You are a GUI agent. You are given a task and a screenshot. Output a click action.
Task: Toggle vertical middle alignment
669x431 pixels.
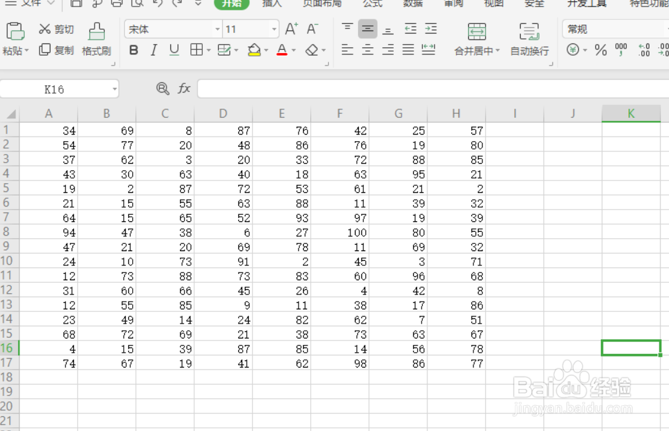pos(367,29)
